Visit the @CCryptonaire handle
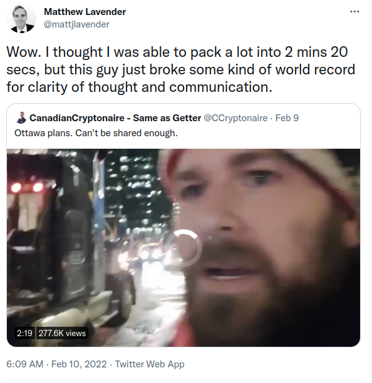 [235, 118]
